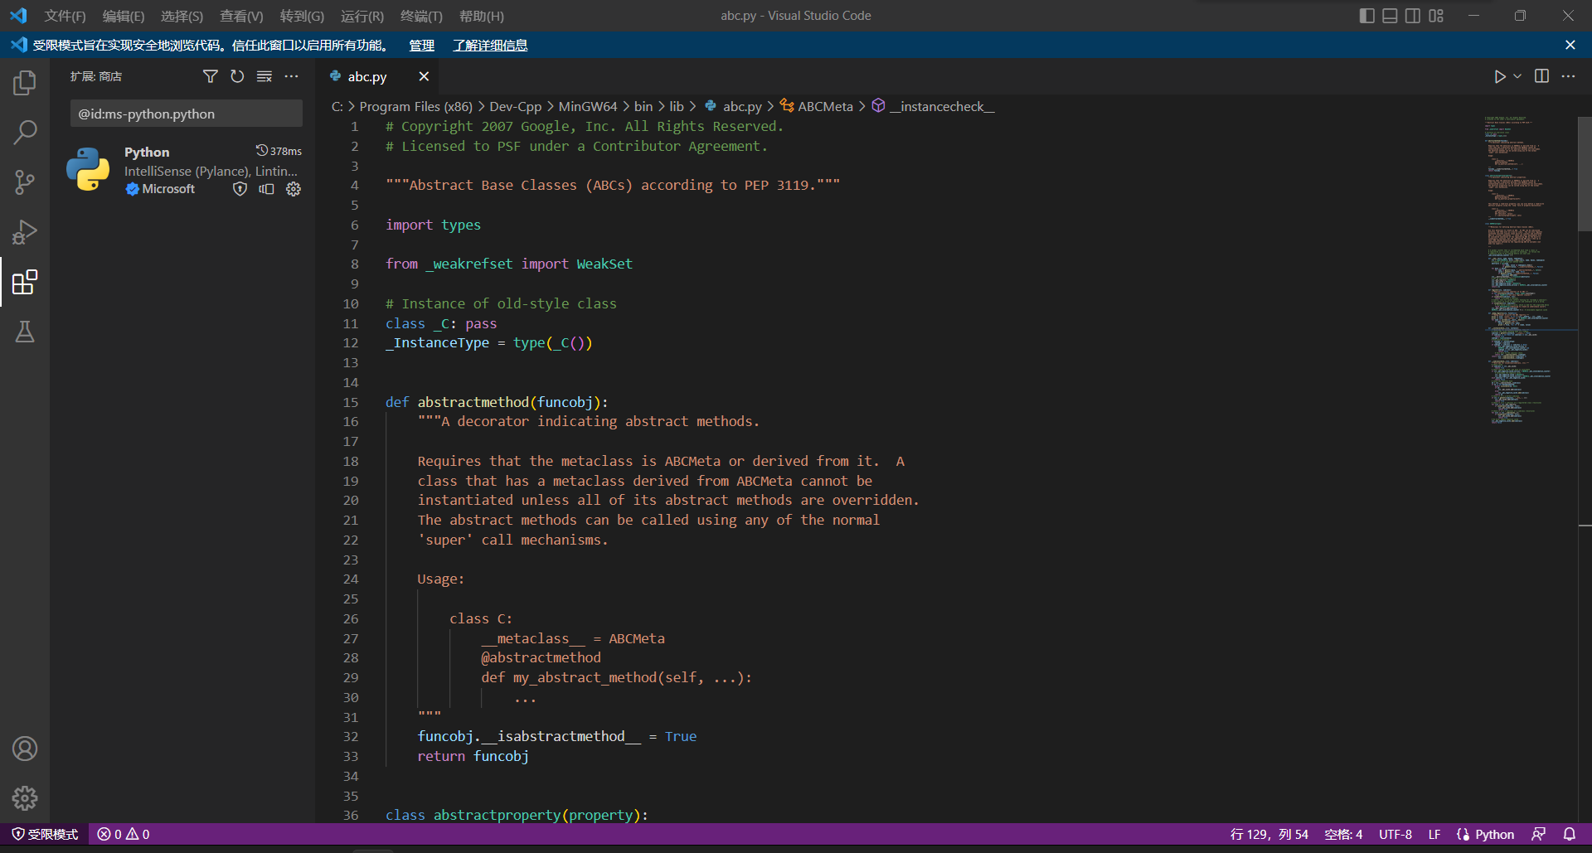Open the Manage gear in activity bar

(25, 798)
